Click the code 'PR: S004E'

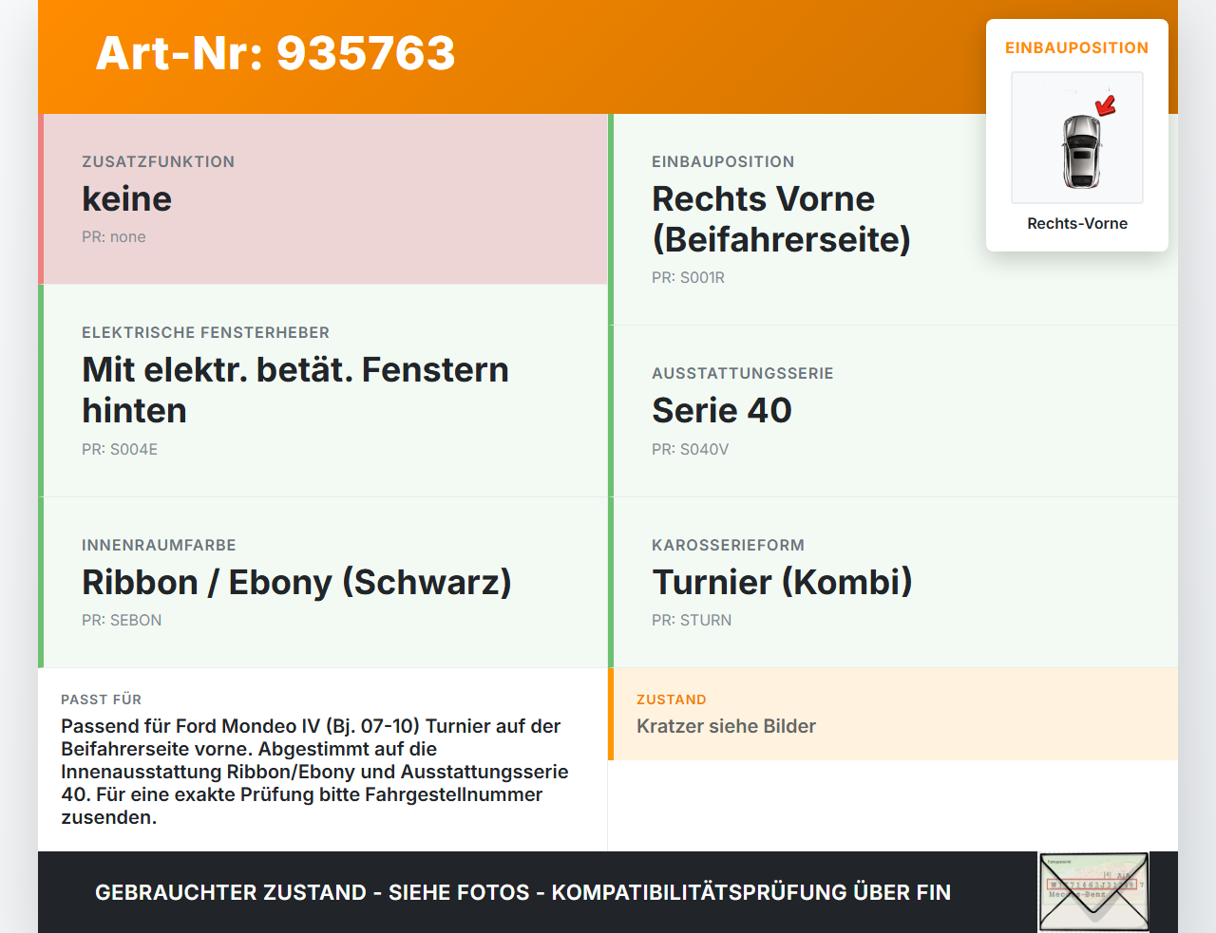(x=120, y=450)
